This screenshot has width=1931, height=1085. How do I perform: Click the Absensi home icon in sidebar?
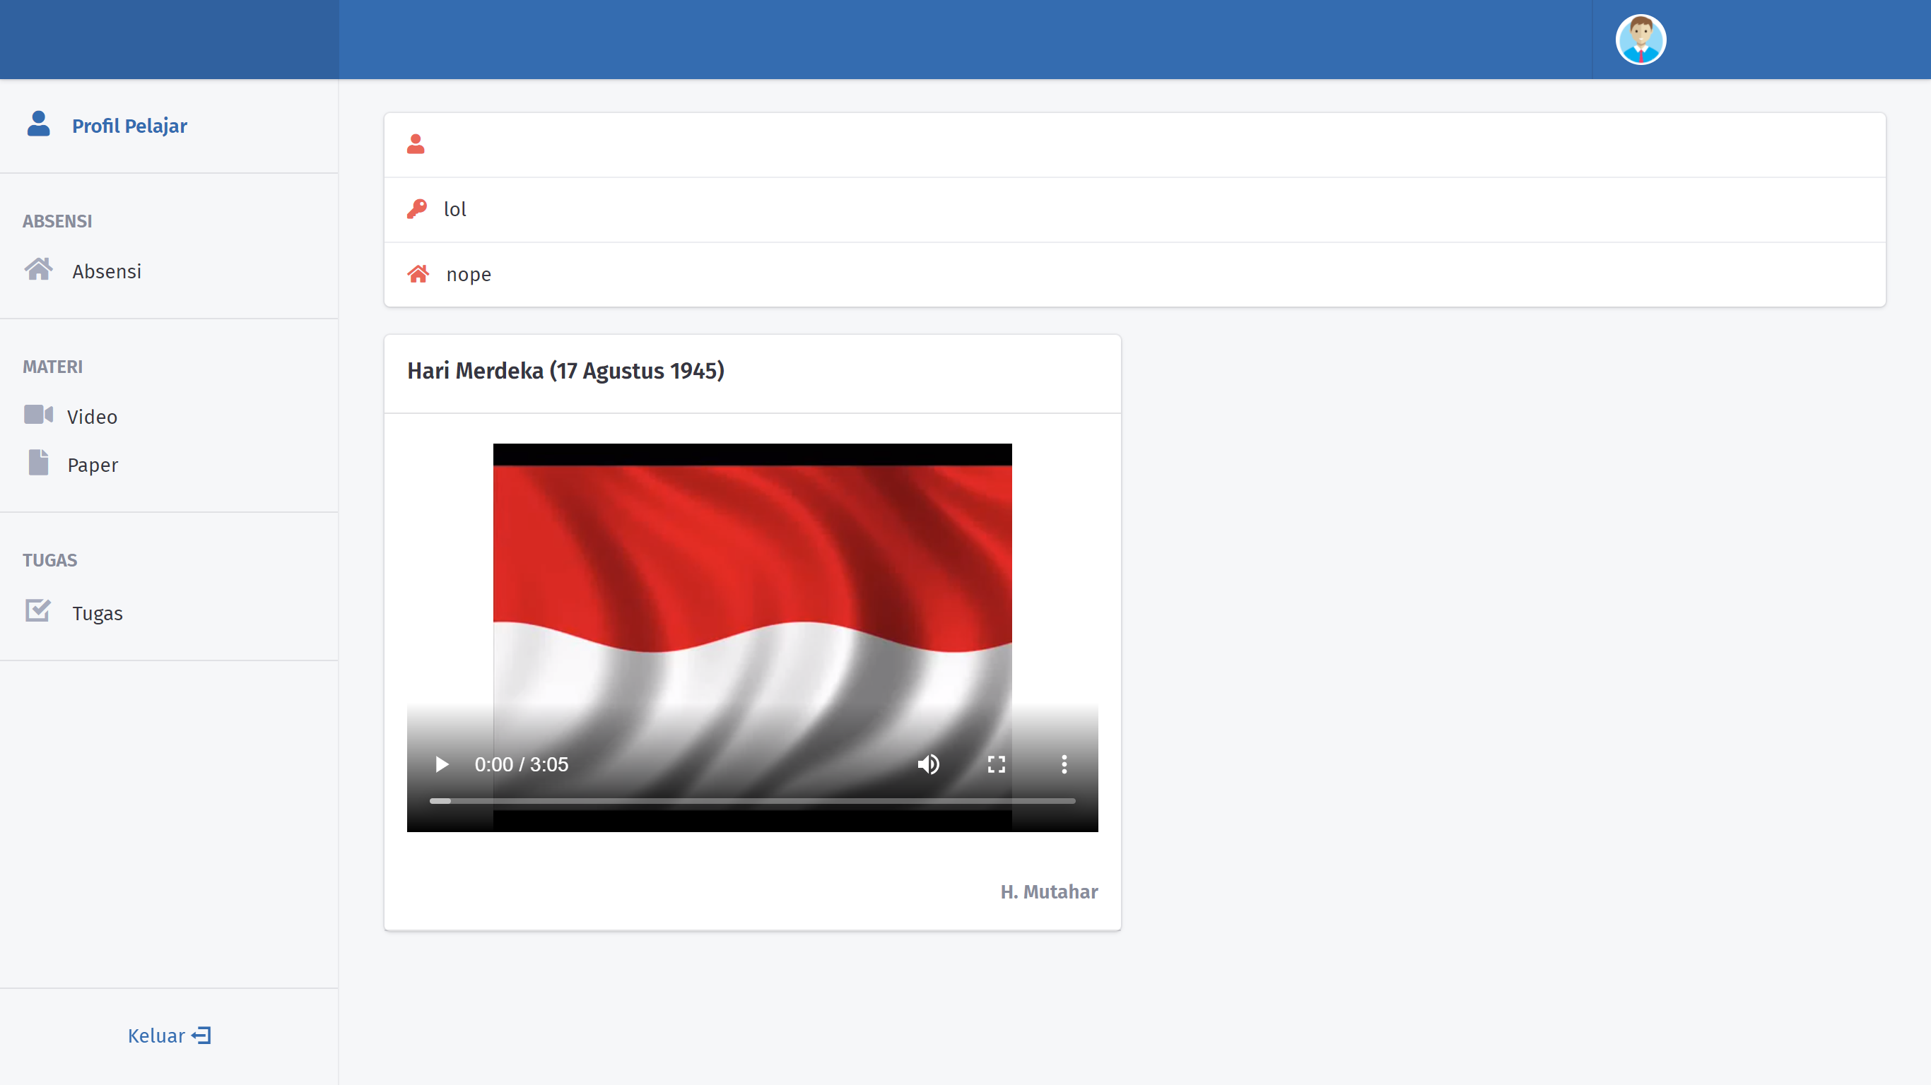pos(38,269)
